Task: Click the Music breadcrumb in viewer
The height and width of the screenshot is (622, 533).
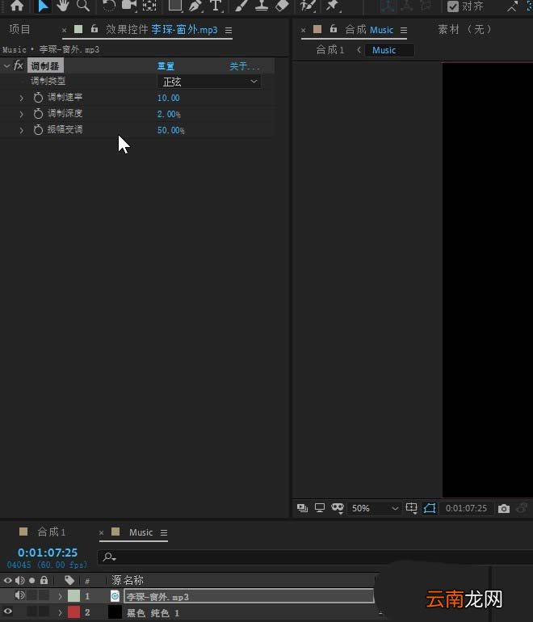Action: [x=384, y=50]
